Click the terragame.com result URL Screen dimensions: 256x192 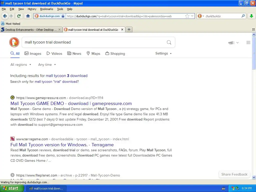coord(72,139)
